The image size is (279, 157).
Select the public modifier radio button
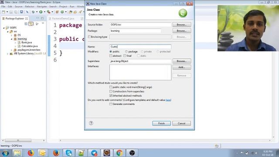click(x=111, y=51)
